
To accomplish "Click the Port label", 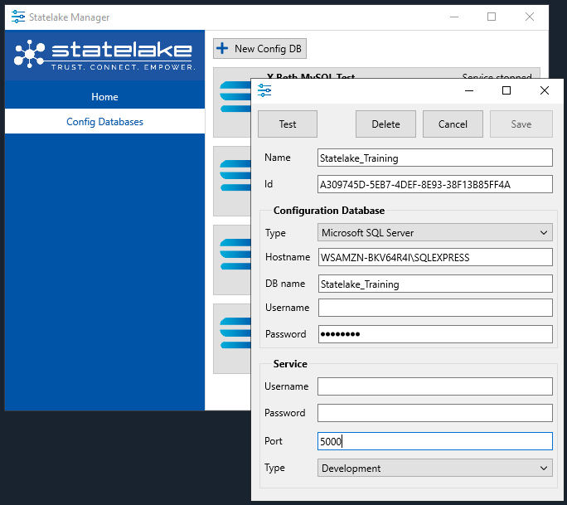I will [274, 441].
